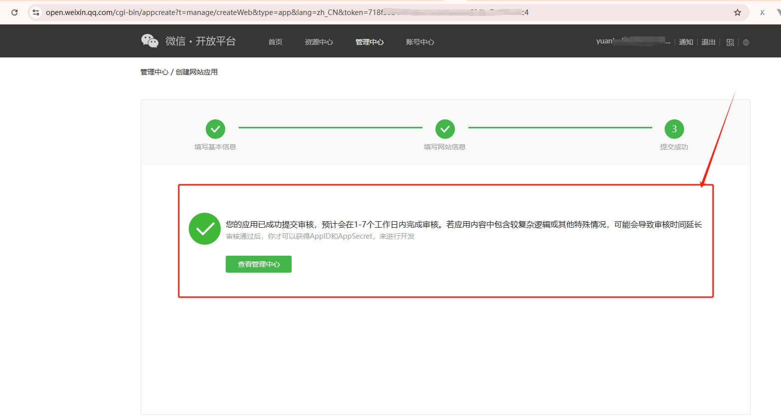Click the WeChat logo in the header
Image resolution: width=781 pixels, height=419 pixels.
click(x=150, y=41)
